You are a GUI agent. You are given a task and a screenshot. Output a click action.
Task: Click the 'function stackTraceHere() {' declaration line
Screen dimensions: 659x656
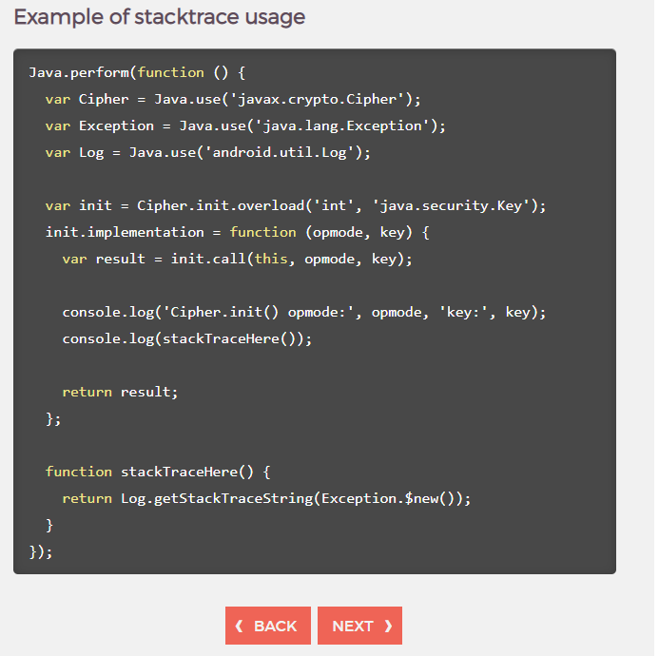tap(158, 472)
